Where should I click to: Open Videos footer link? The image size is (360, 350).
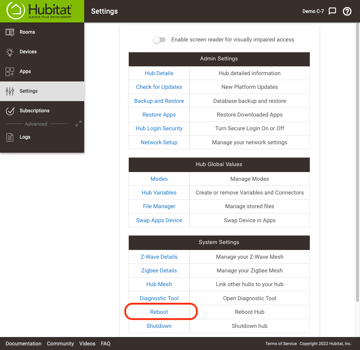87,344
